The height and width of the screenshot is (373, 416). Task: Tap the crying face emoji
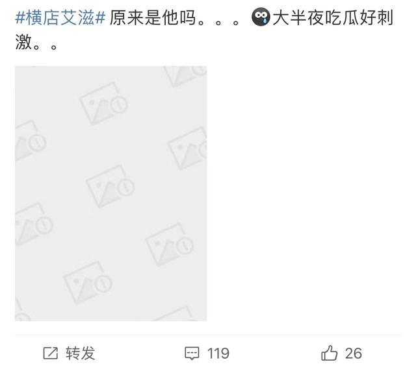click(261, 17)
